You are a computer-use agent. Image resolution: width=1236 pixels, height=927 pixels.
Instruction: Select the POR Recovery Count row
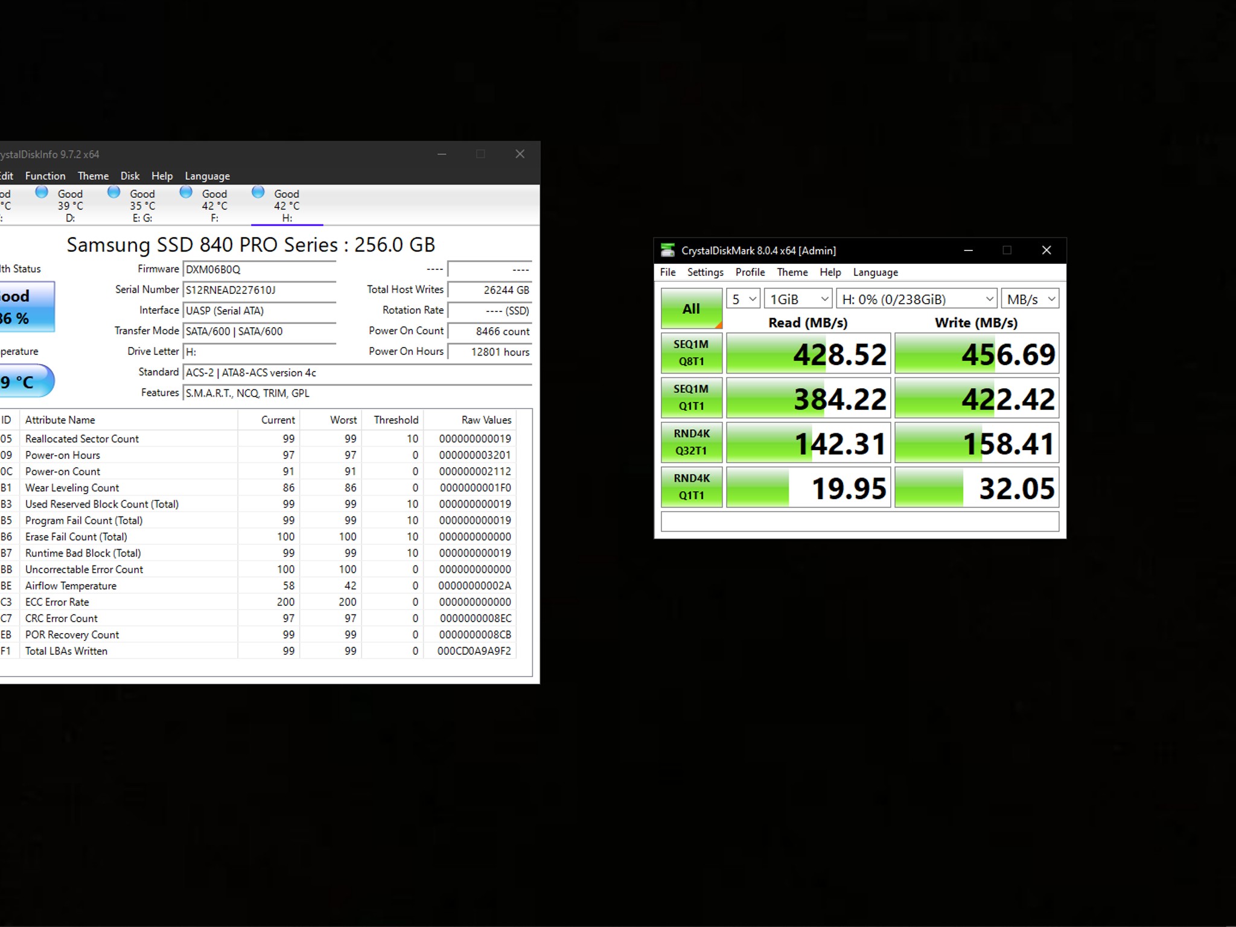tap(258, 634)
